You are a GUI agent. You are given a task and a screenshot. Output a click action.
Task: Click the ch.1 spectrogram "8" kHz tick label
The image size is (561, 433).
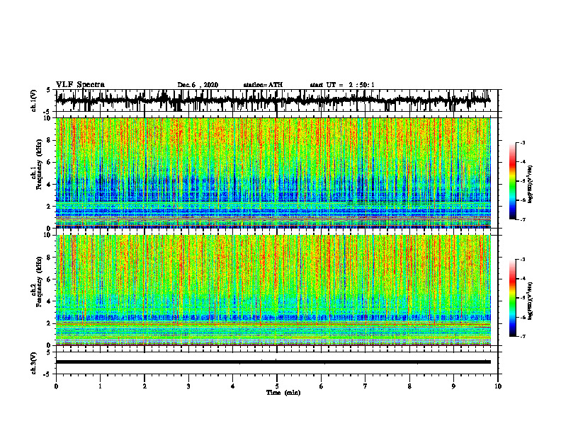click(x=49, y=140)
